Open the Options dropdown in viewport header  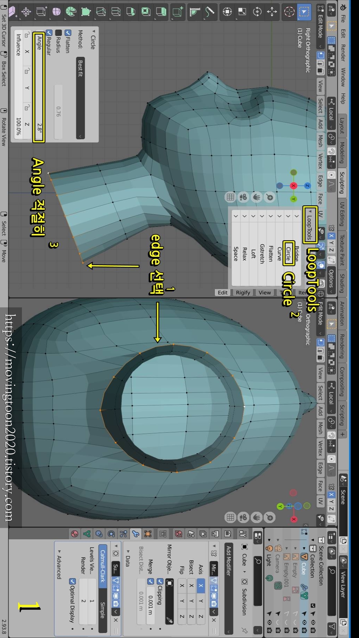pos(331,280)
